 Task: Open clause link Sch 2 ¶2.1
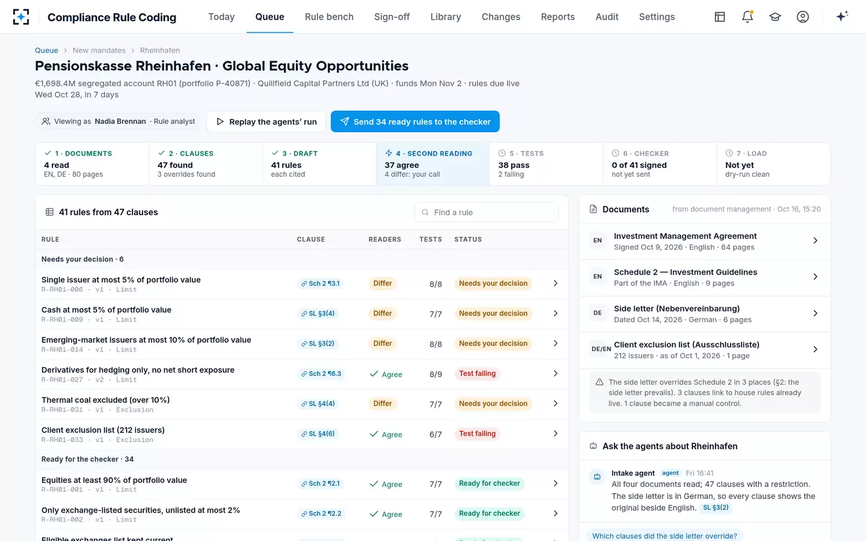click(x=321, y=484)
